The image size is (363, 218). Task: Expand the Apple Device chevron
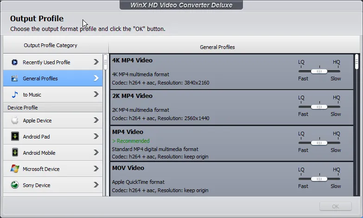(96, 120)
